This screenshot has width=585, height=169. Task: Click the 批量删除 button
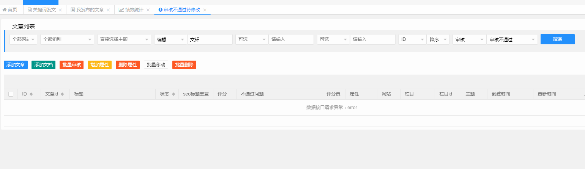pos(184,65)
